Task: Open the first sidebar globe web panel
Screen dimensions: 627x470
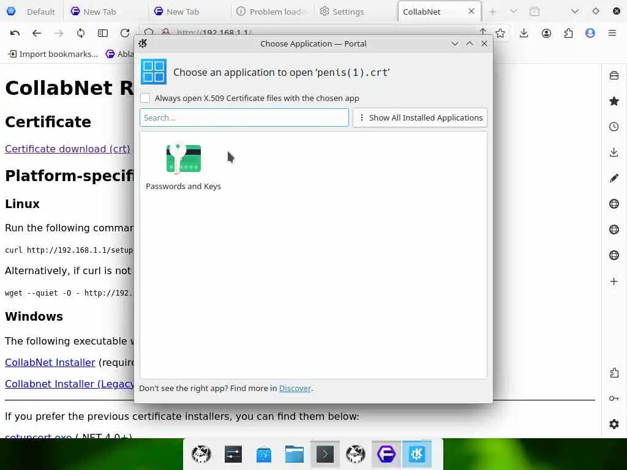Action: click(x=614, y=204)
